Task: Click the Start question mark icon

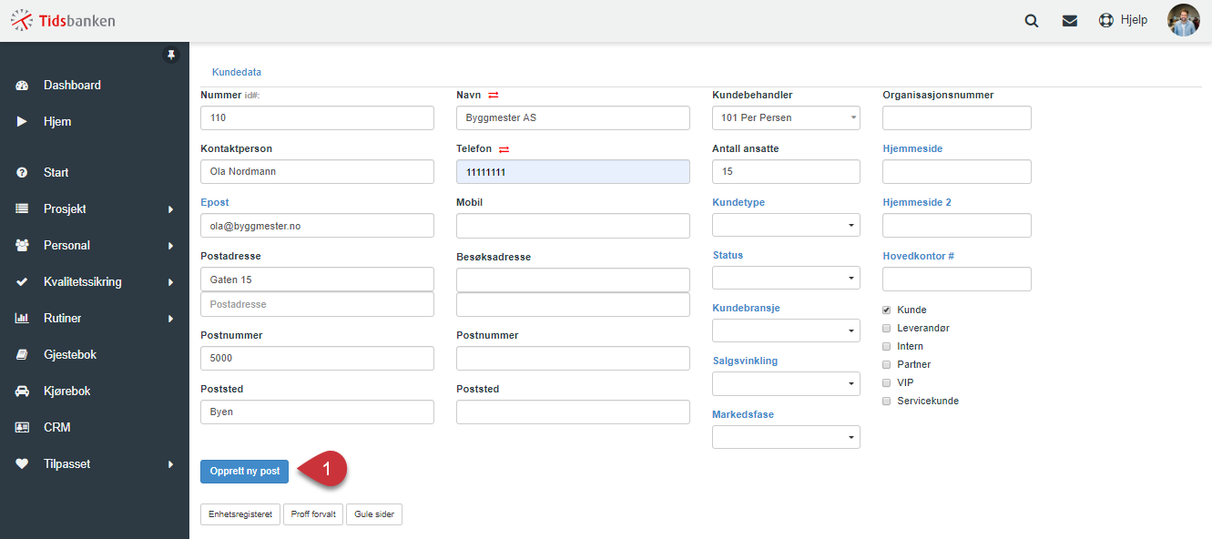Action: coord(23,173)
